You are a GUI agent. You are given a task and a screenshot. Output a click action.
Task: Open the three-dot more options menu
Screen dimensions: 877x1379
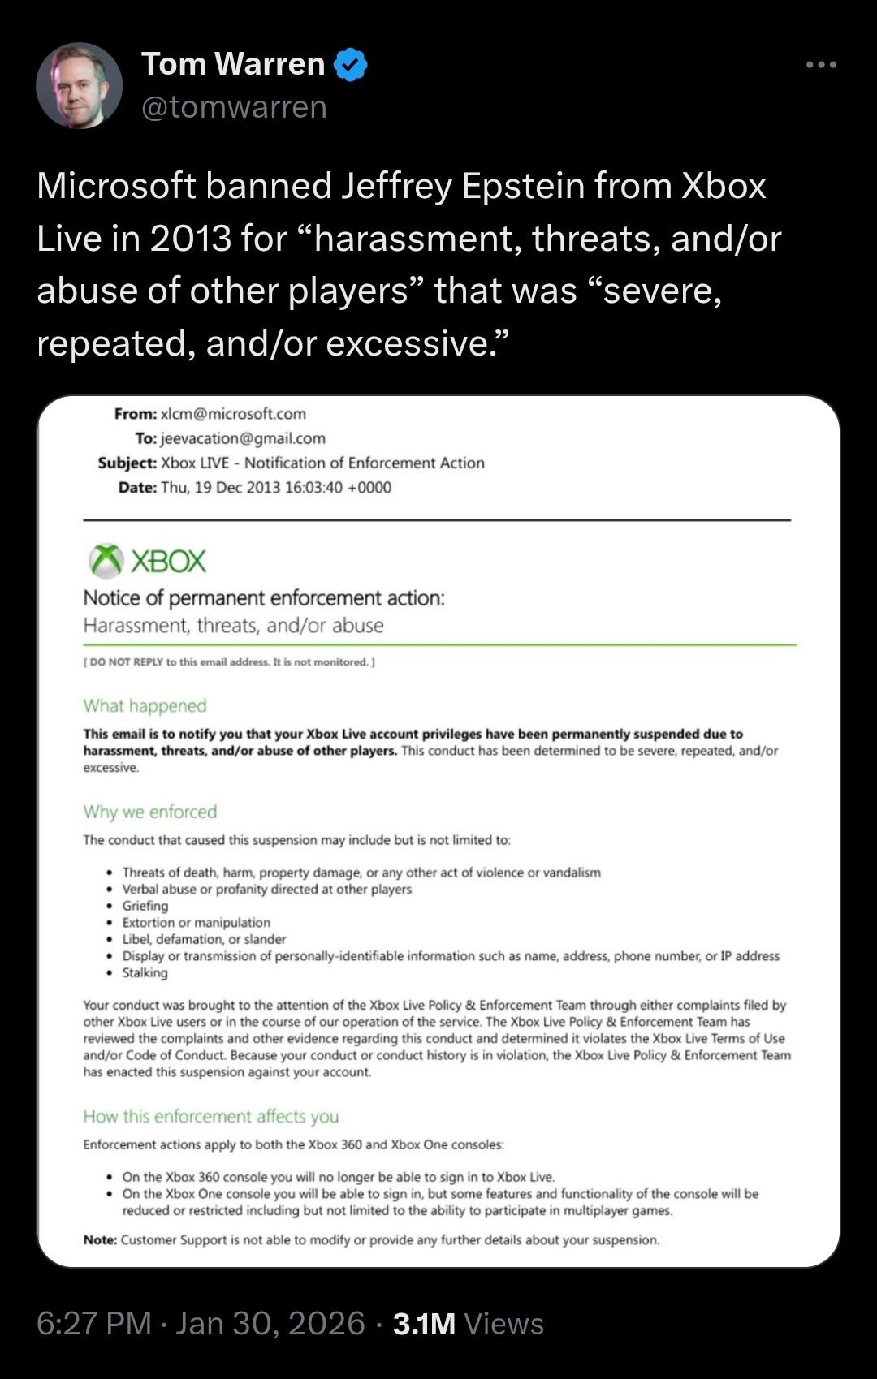click(821, 65)
